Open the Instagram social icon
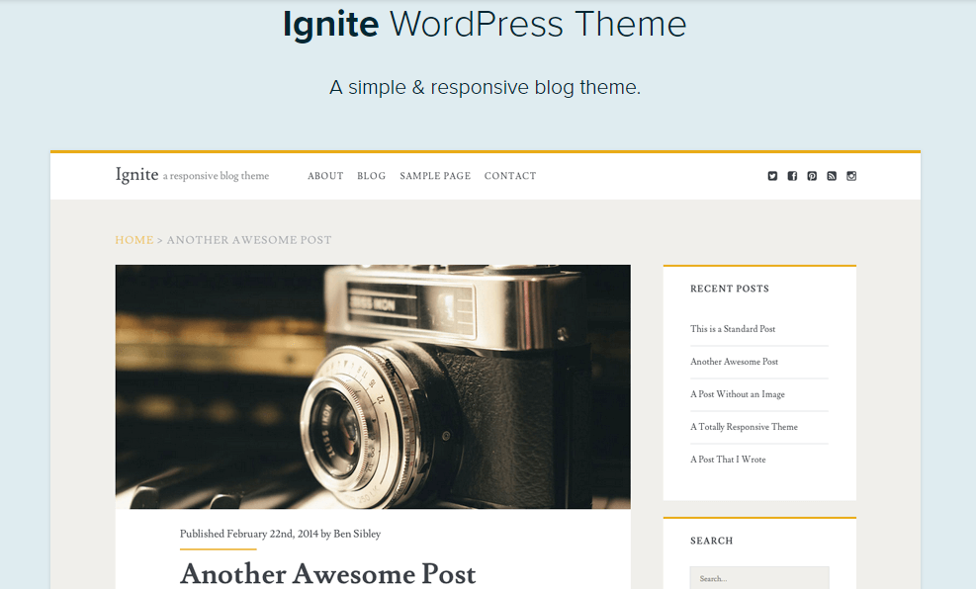The height and width of the screenshot is (589, 976). coord(851,176)
